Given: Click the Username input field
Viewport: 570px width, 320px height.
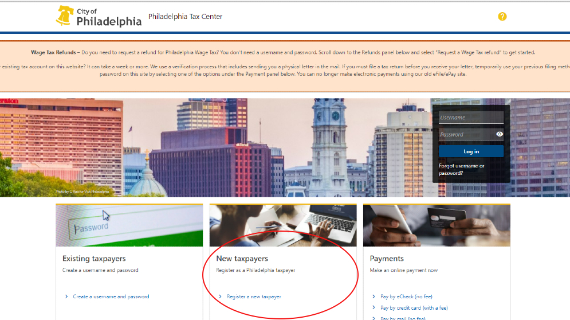Looking at the screenshot, I should pyautogui.click(x=471, y=118).
